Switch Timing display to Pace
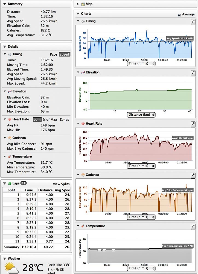Viewport: 198px width, 274px height. coord(53,54)
